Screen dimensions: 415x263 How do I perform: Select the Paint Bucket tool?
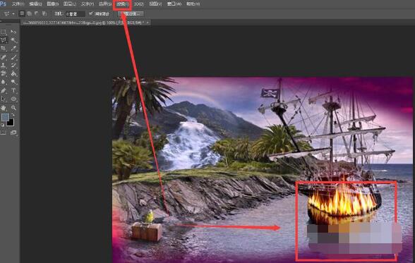[x=13, y=73]
